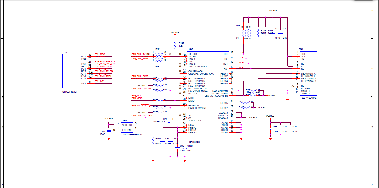Viewport: 379px width, 188px height.
Task: Select the NC pin label on CN6
Action: (x=302, y=86)
